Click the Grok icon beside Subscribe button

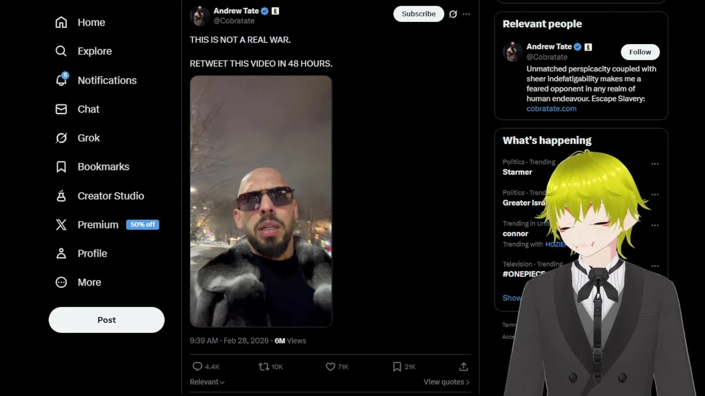point(453,14)
